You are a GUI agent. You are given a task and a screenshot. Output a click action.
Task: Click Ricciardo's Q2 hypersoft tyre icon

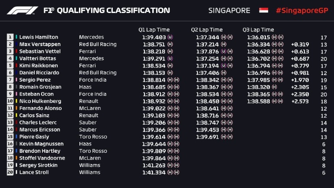223,73
